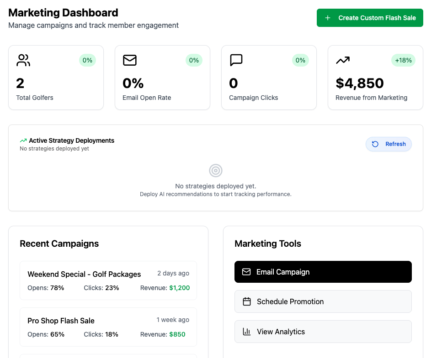Image resolution: width=426 pixels, height=358 pixels.
Task: Select the Pro Shop Flash Sale campaign
Action: coord(108,327)
